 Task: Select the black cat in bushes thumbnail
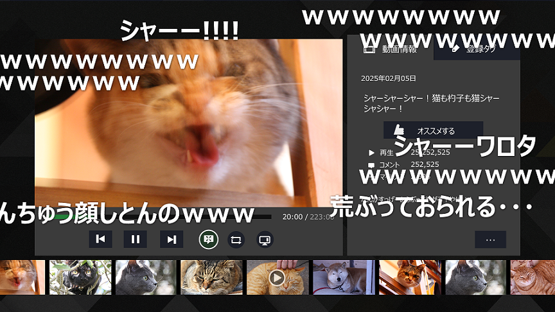click(x=80, y=277)
